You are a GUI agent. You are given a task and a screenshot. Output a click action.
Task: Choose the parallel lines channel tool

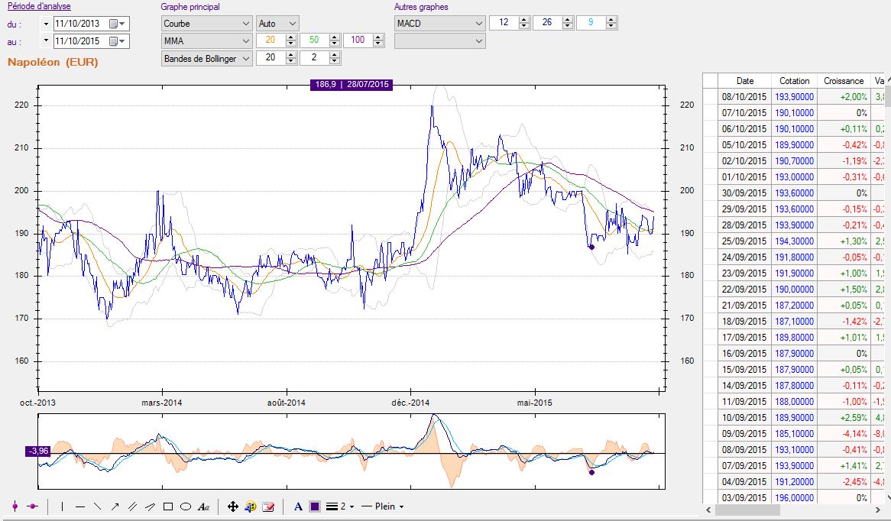pos(132,506)
